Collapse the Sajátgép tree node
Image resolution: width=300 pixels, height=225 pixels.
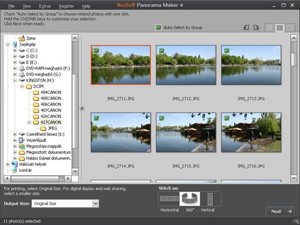(x=8, y=44)
